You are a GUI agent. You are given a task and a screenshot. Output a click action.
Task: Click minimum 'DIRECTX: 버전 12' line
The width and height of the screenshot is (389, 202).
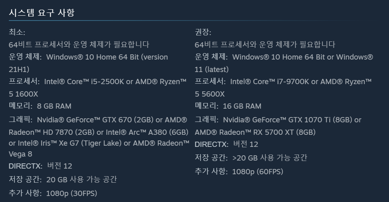tap(40, 166)
